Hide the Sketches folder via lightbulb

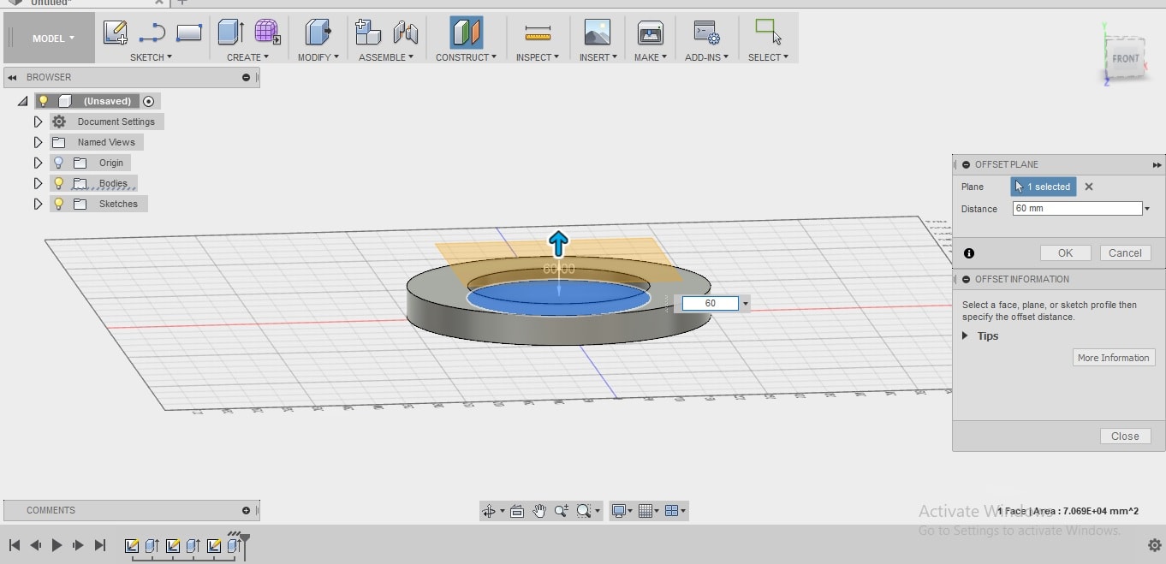(x=59, y=204)
